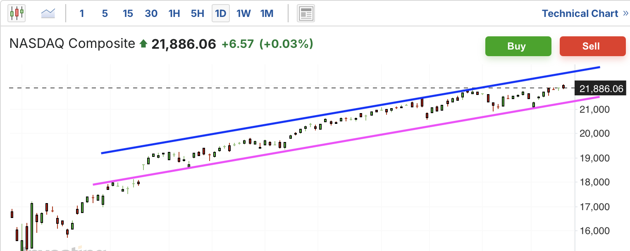Click the 18,000 axis label

pos(594,182)
